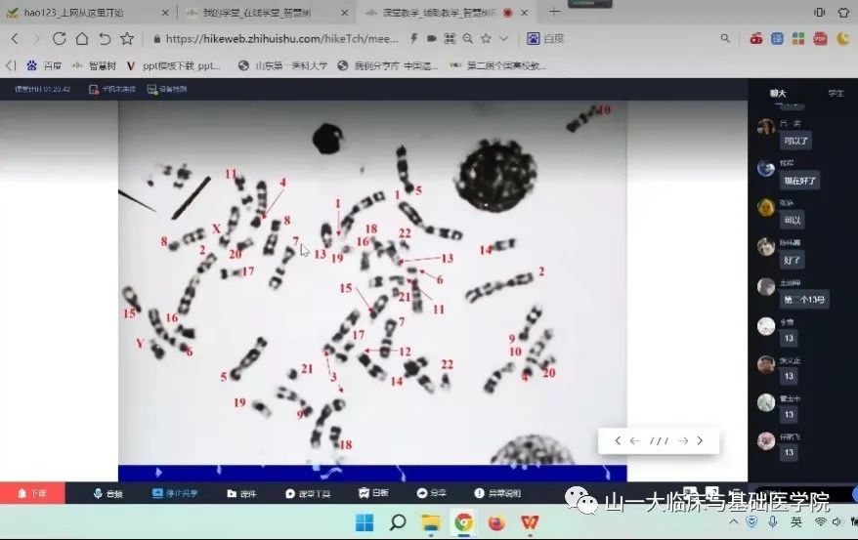Refresh the browser page
This screenshot has width=858, height=540.
(x=59, y=39)
